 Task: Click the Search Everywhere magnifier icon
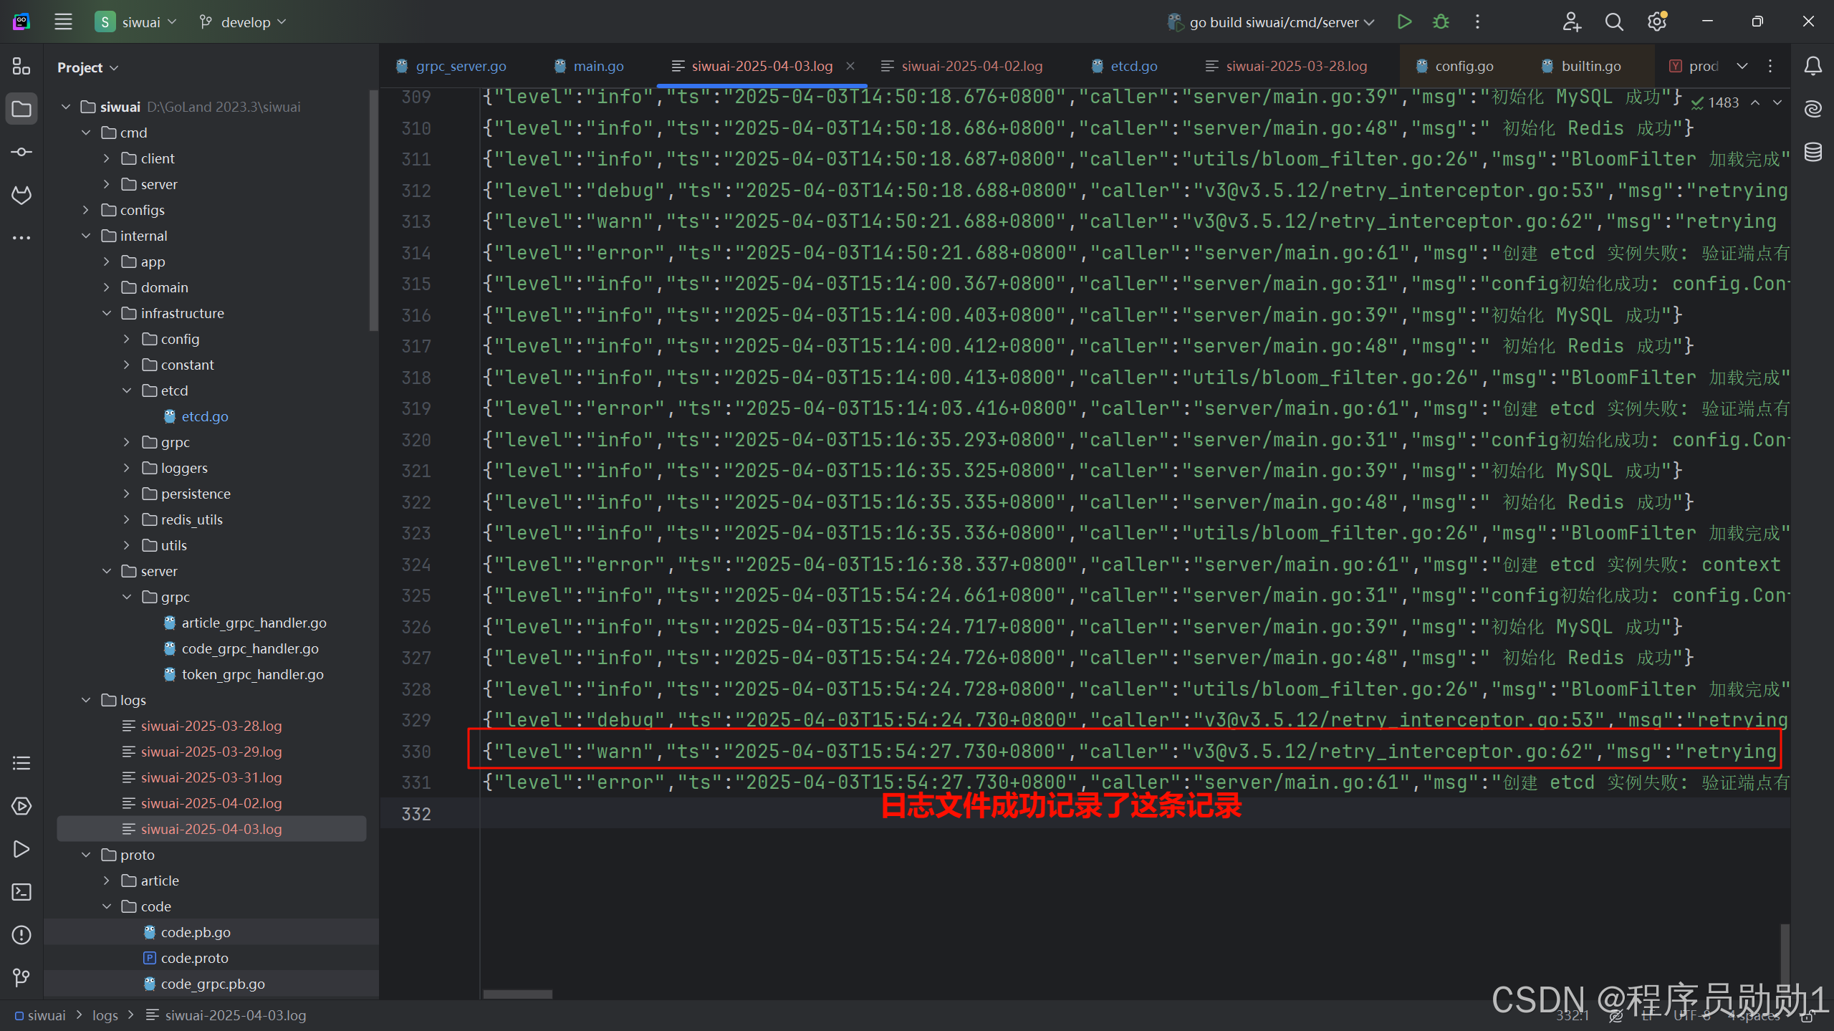(x=1614, y=22)
